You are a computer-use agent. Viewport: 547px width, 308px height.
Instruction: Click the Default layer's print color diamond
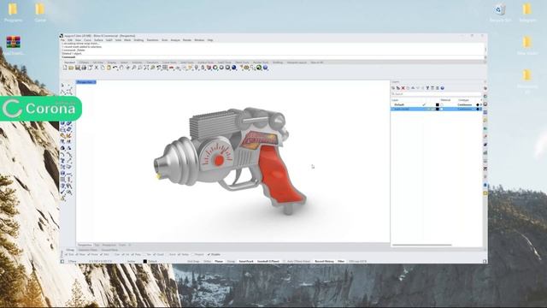click(x=478, y=104)
